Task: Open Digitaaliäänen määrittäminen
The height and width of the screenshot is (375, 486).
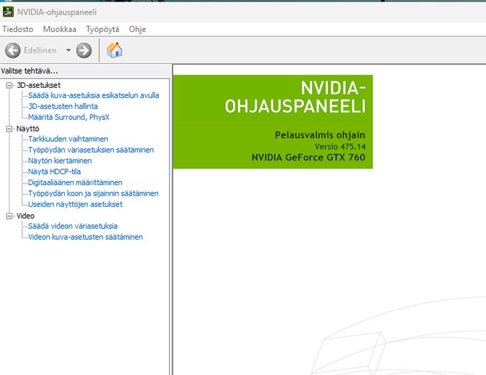Action: click(75, 183)
